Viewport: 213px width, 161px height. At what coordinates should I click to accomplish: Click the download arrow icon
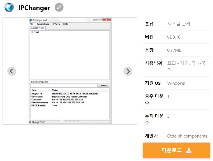point(189,150)
